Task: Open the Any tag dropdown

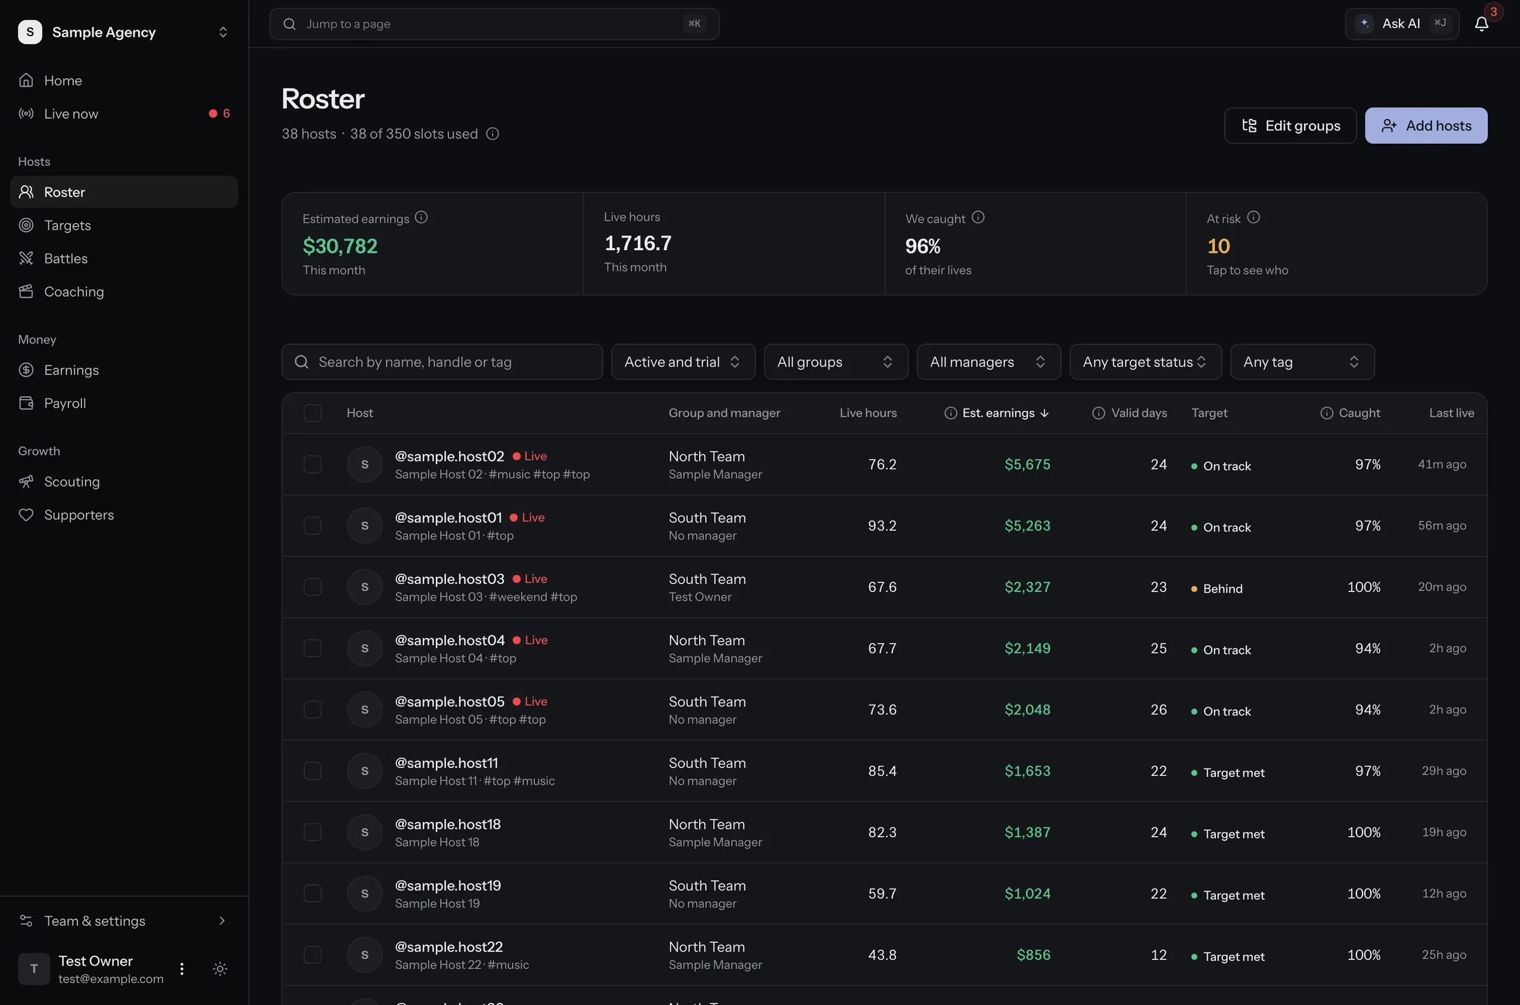Action: pyautogui.click(x=1302, y=362)
